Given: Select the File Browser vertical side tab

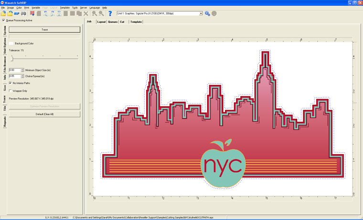Looking at the screenshot, I should (5, 64).
